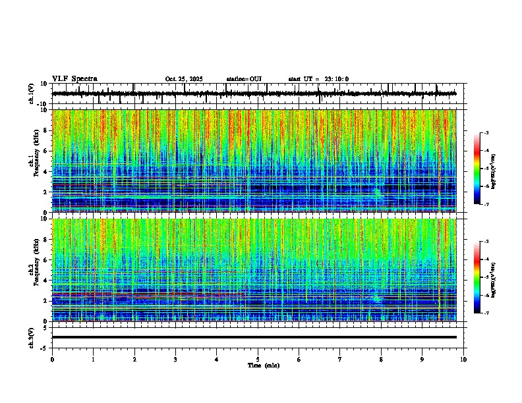The width and height of the screenshot is (522, 403).
Task: Click the thick black ch.3 trace line
Action: point(254,337)
